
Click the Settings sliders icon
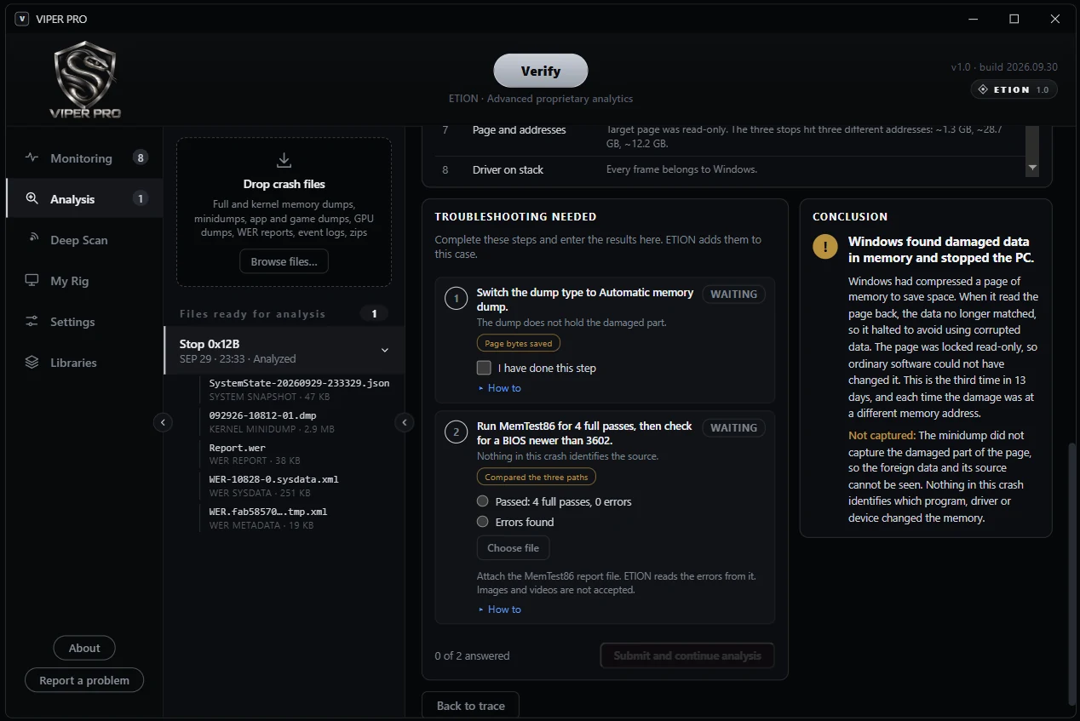pos(32,321)
